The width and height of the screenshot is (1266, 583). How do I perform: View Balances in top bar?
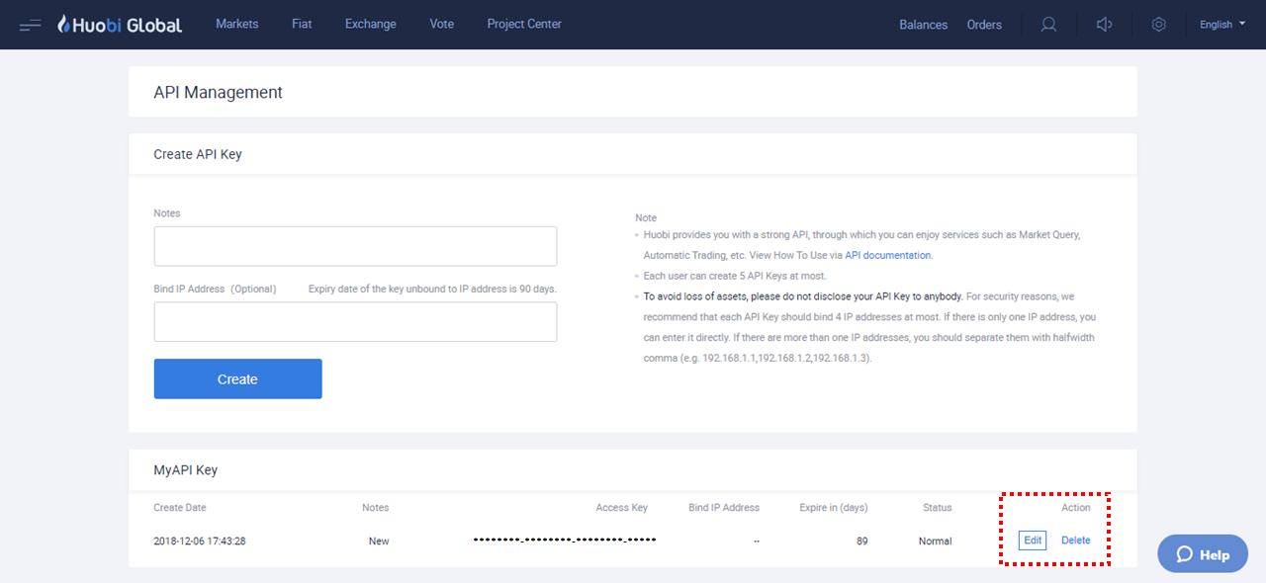click(923, 25)
